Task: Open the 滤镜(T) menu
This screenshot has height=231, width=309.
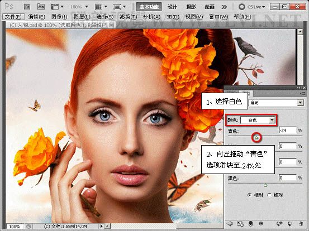Action: pyautogui.click(x=129, y=17)
